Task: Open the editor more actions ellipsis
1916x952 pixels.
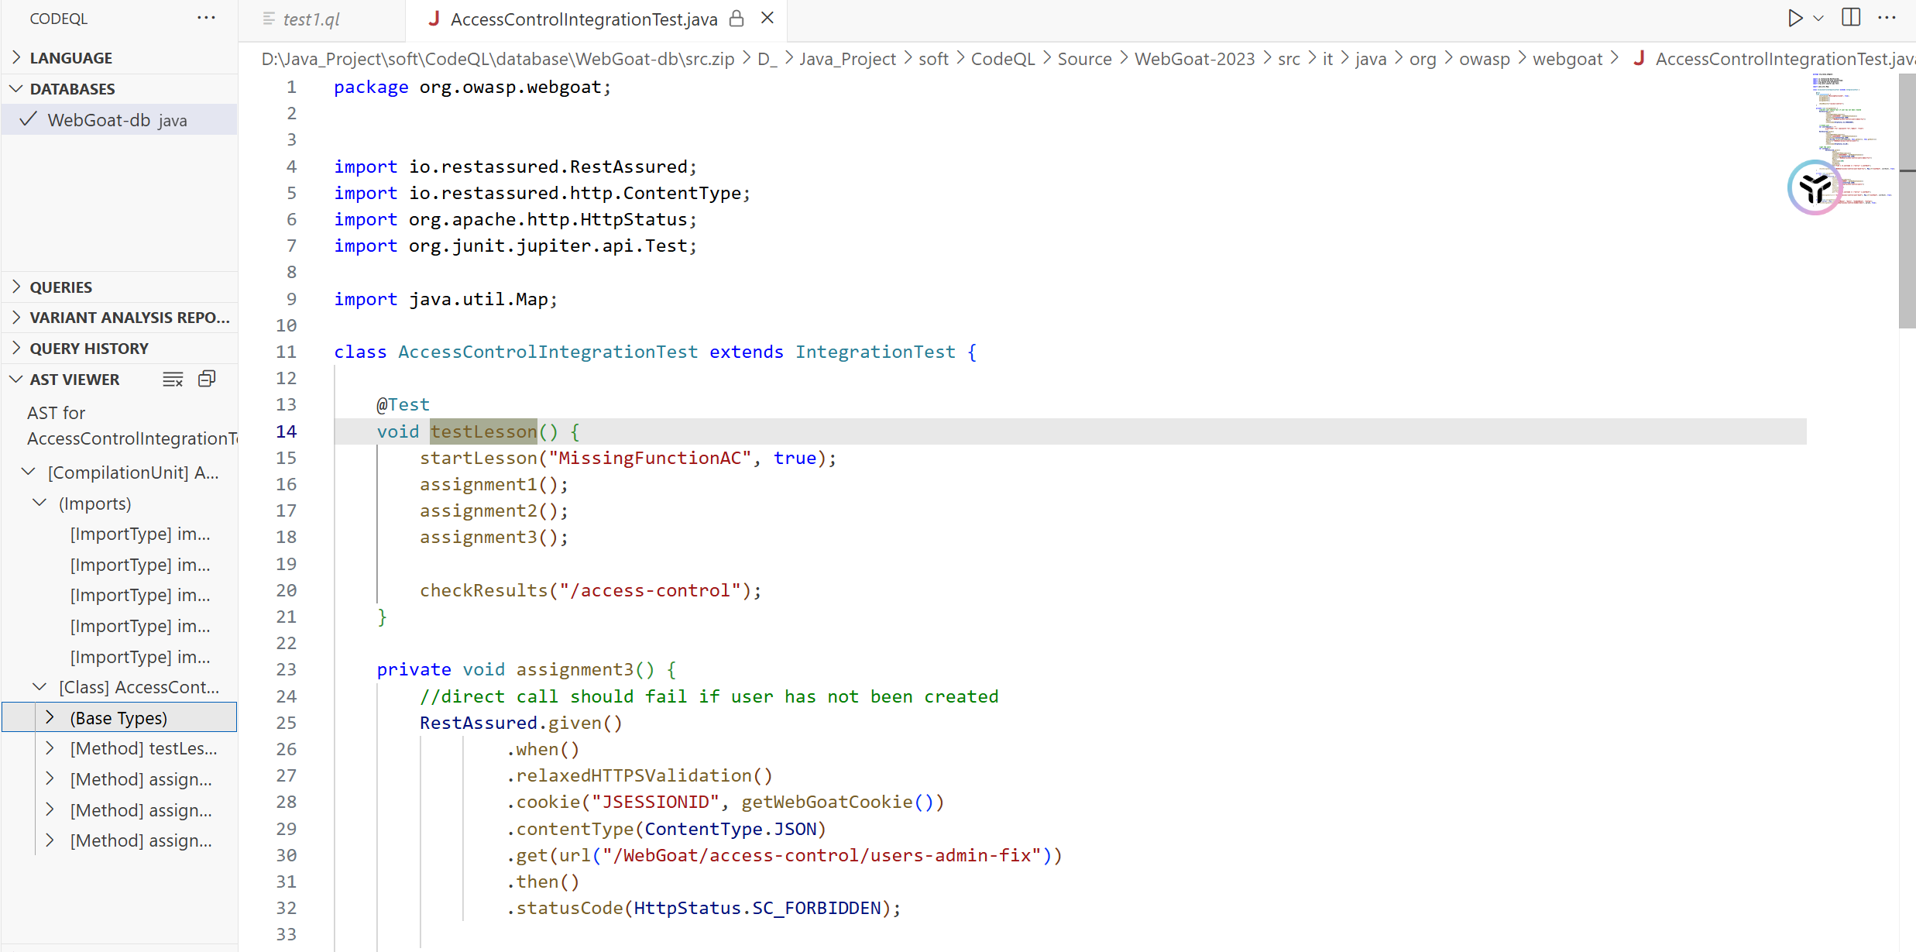Action: [1887, 18]
